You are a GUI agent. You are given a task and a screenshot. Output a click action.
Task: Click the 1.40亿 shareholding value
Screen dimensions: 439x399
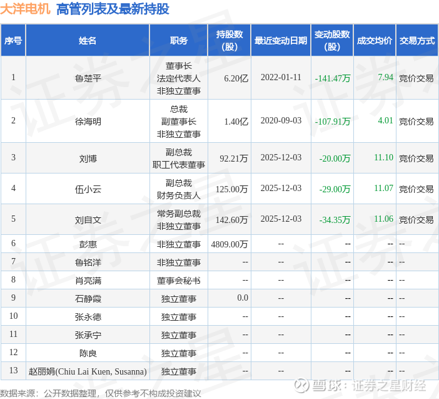click(x=236, y=122)
